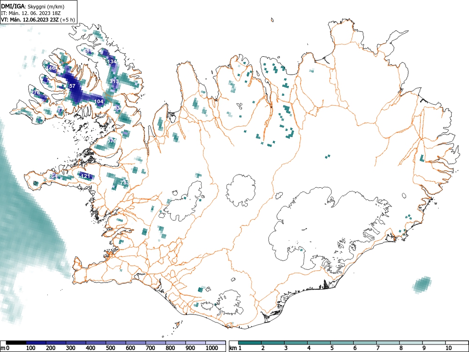
Task: Click the '10' kilometre scale label
Action: pos(448,348)
